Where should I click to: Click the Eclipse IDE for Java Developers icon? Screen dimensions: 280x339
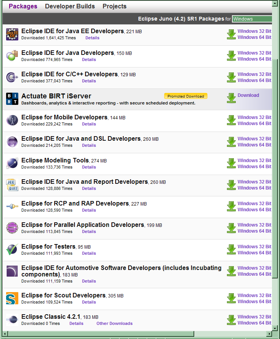pyautogui.click(x=12, y=56)
